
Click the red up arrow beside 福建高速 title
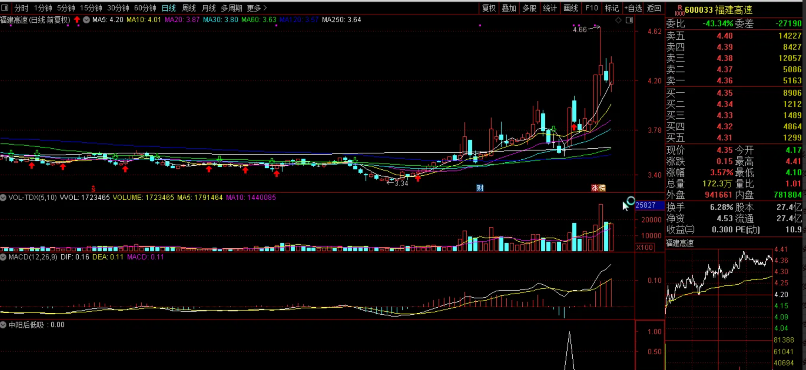click(77, 20)
